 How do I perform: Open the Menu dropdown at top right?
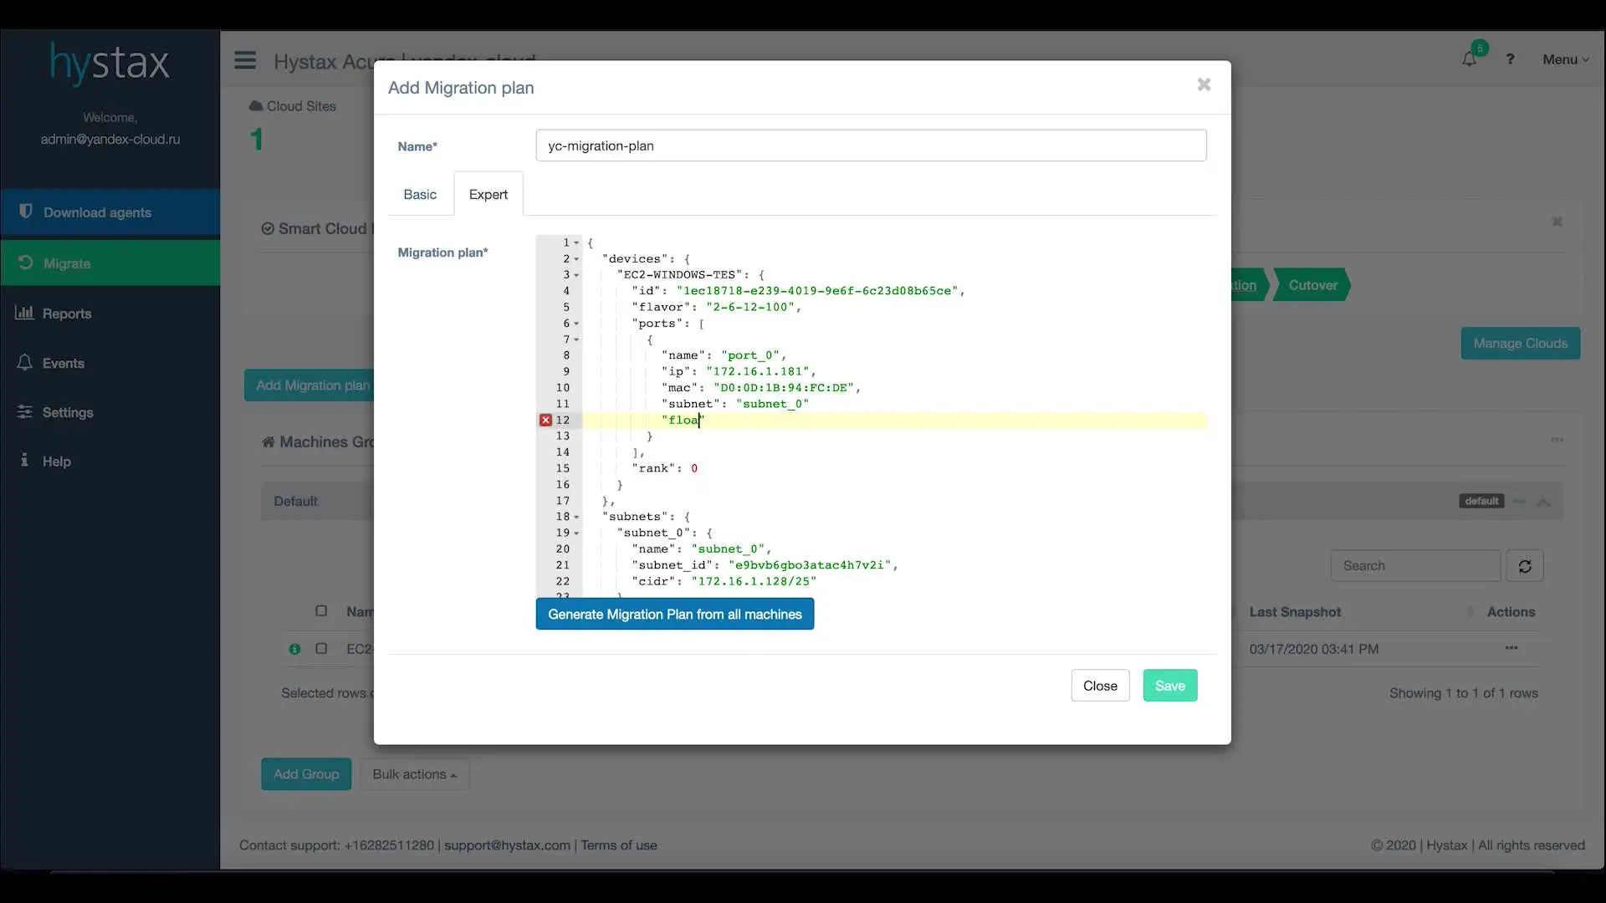pyautogui.click(x=1565, y=59)
